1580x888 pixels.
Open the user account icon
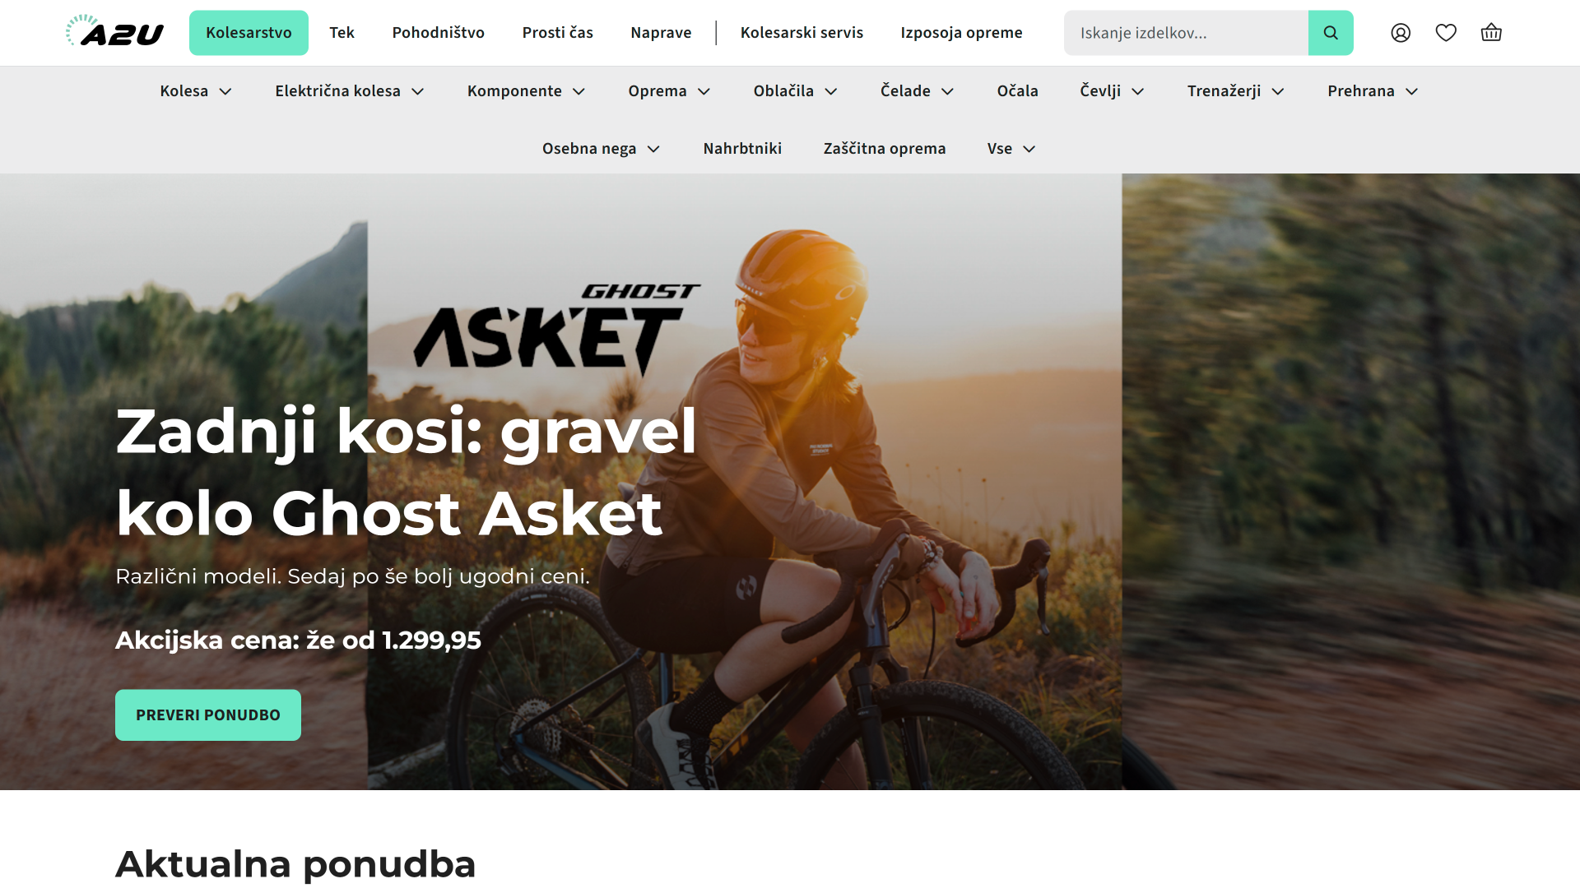pyautogui.click(x=1401, y=33)
